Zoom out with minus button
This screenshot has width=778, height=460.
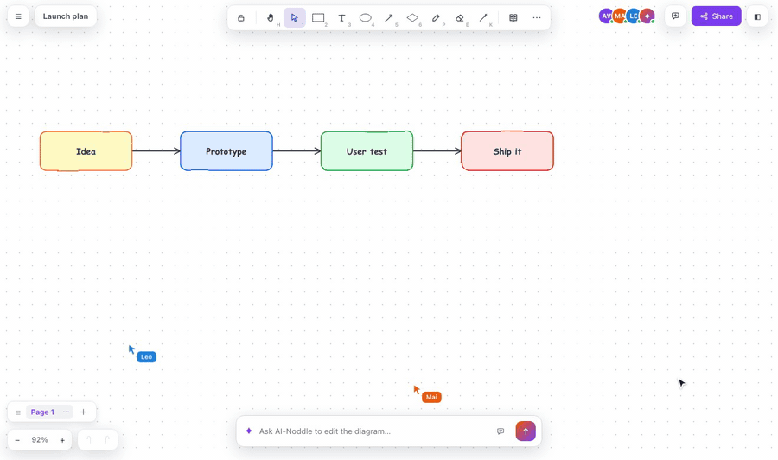point(17,440)
